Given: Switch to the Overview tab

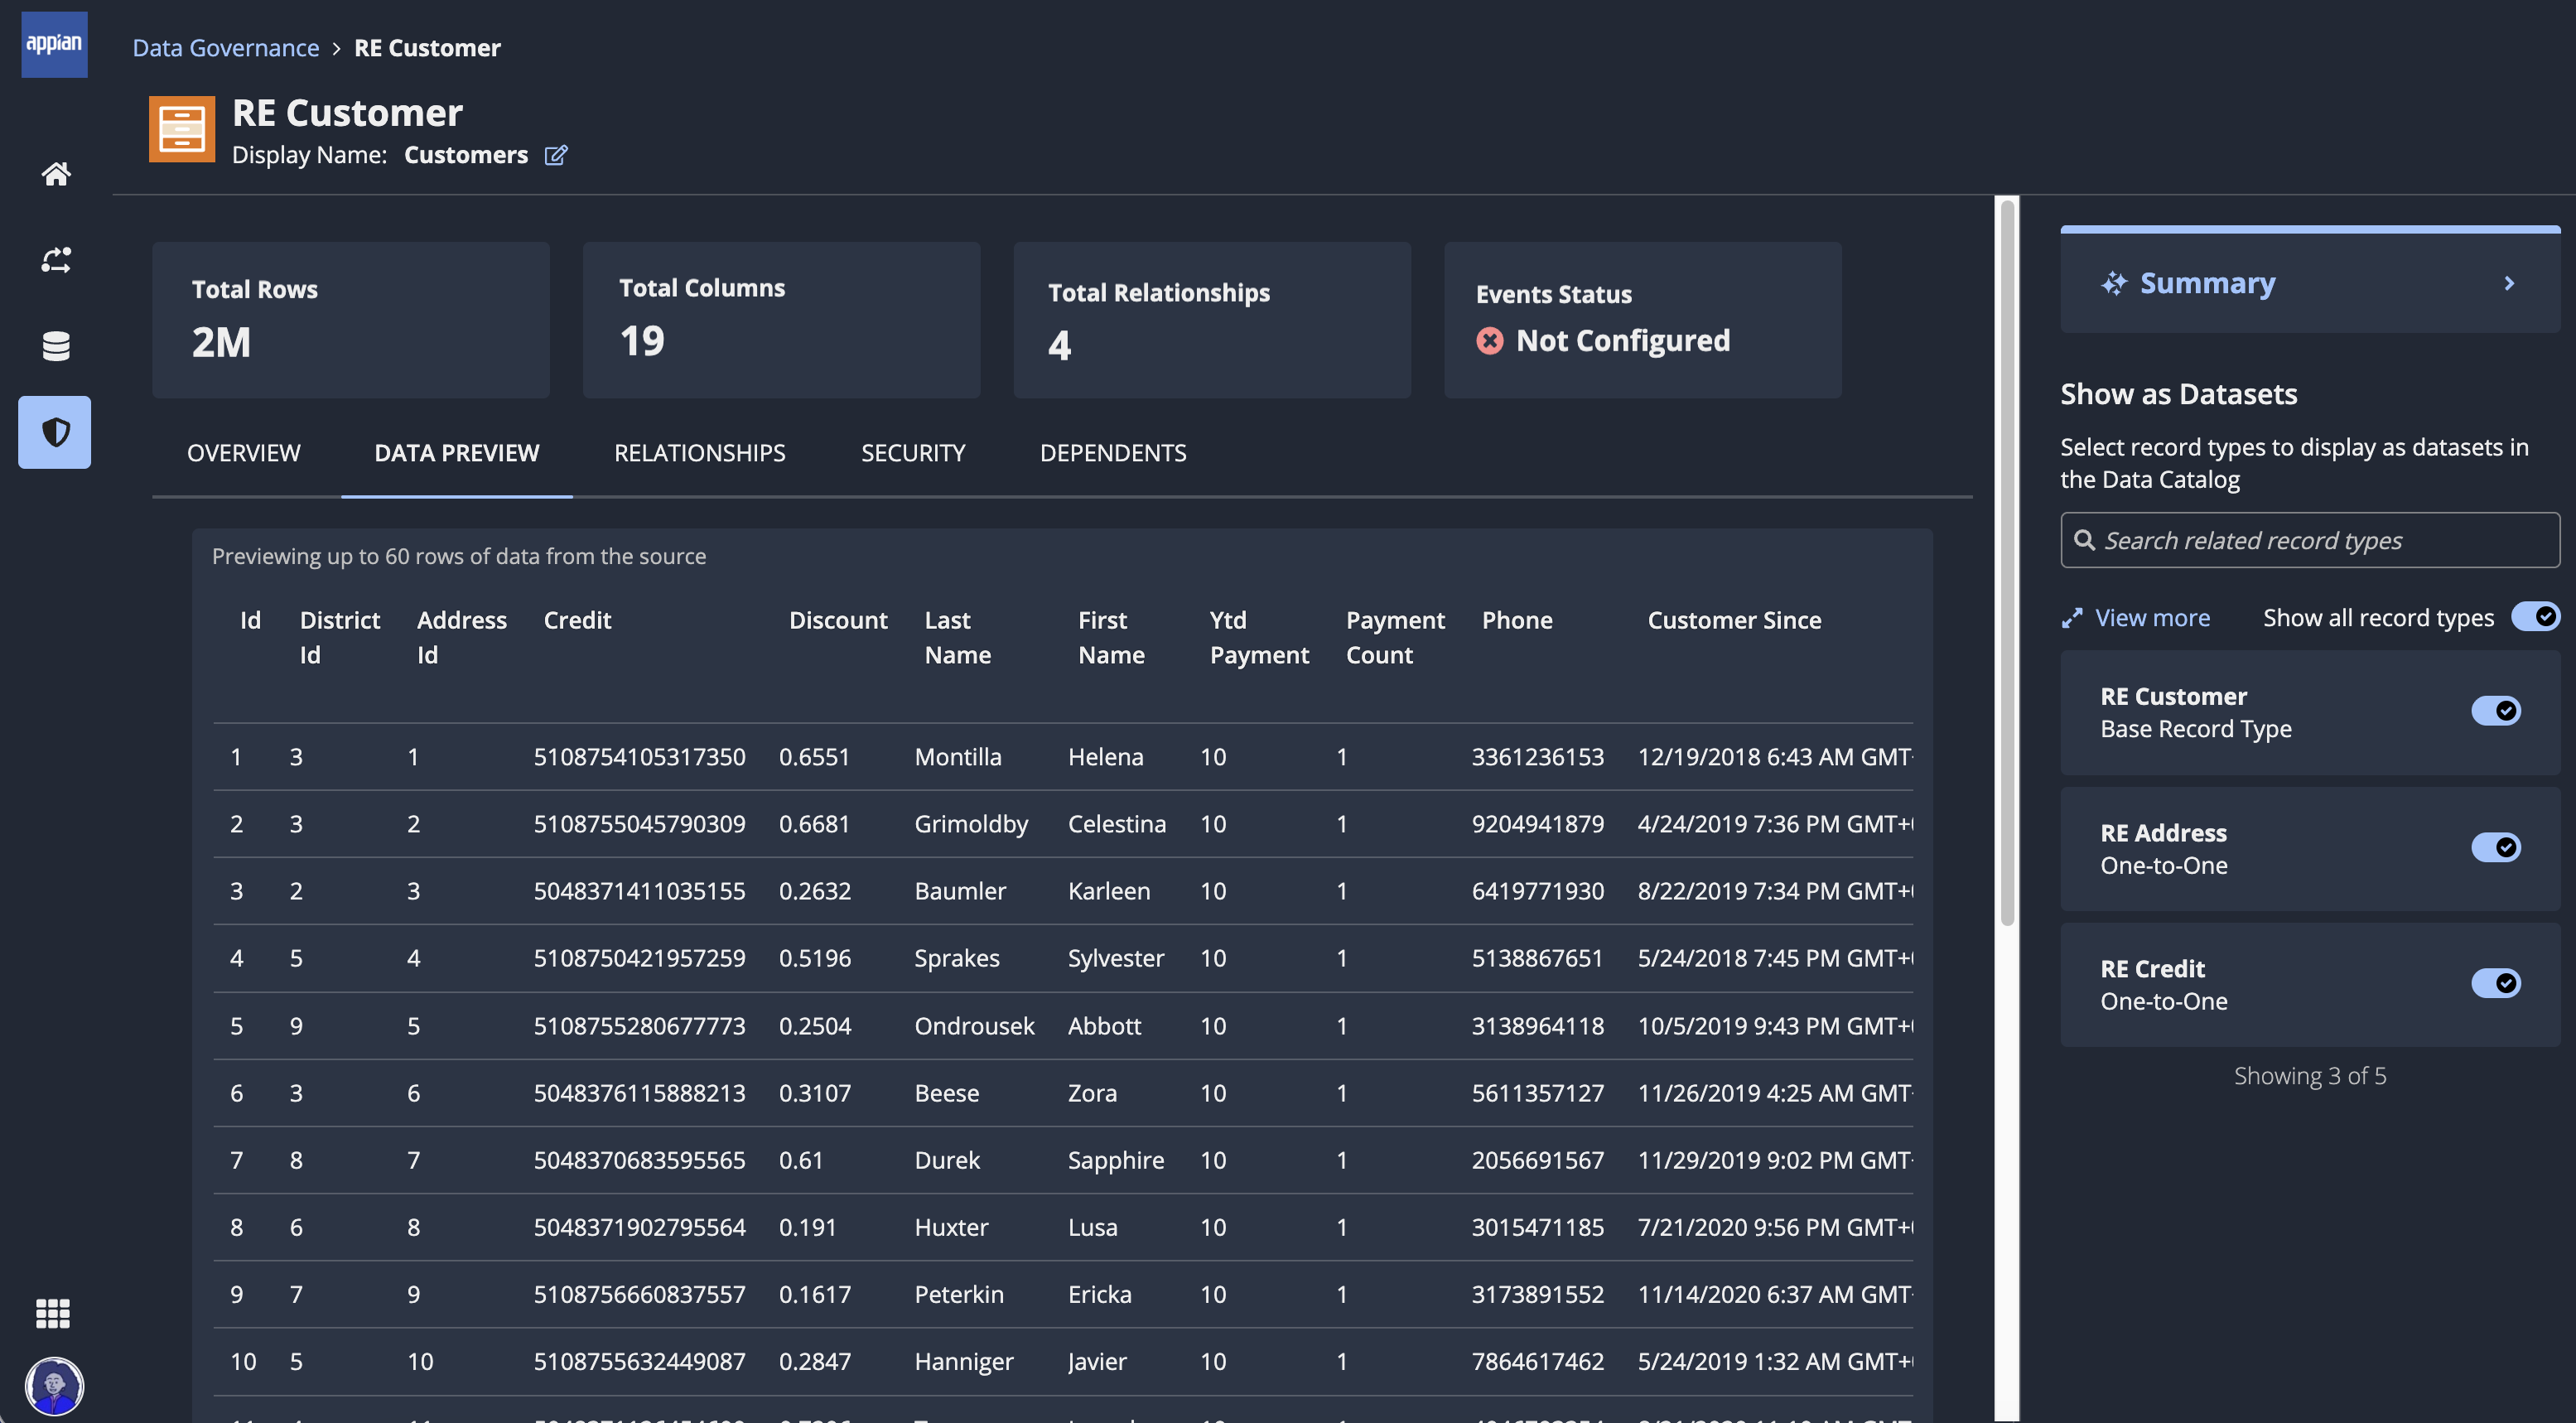Looking at the screenshot, I should pos(243,453).
